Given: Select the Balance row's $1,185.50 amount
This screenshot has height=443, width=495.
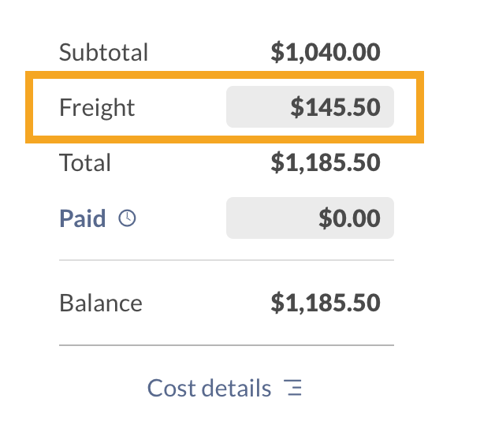Looking at the screenshot, I should (x=326, y=303).
